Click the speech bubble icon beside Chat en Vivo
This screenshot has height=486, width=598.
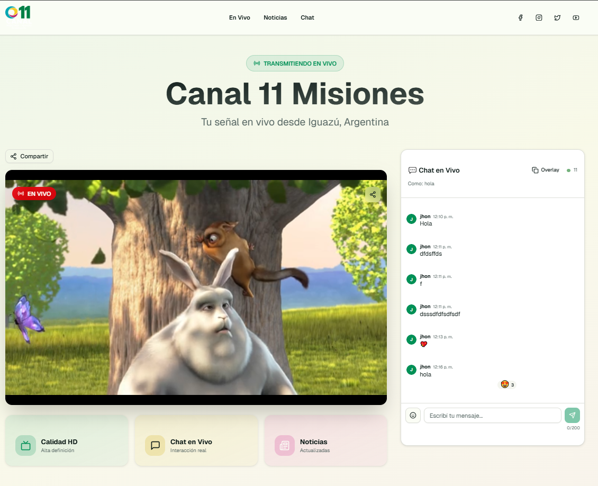pyautogui.click(x=412, y=170)
